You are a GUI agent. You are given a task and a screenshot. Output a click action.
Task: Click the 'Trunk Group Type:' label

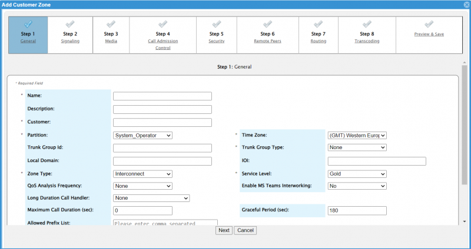(x=263, y=147)
